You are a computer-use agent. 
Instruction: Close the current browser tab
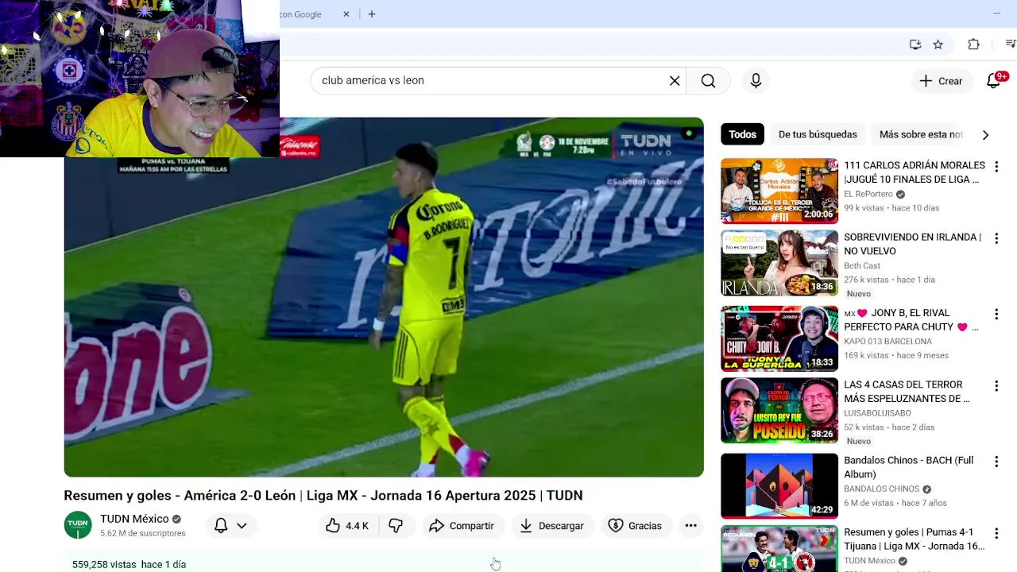click(x=346, y=14)
